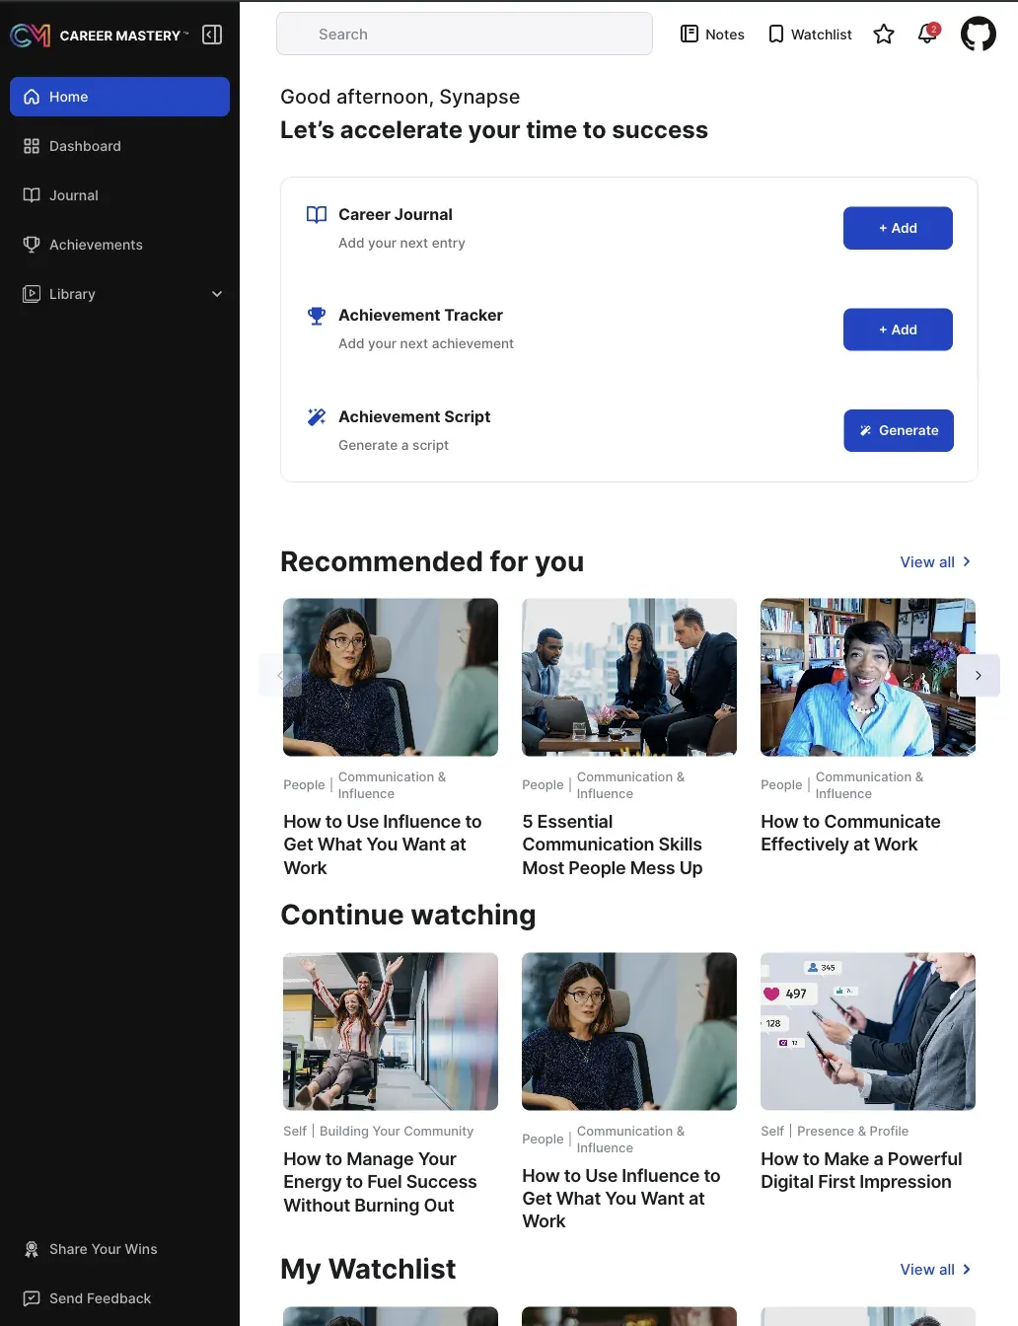This screenshot has height=1326, width=1018.
Task: Add an achievement in Achievement Tracker
Action: point(898,330)
